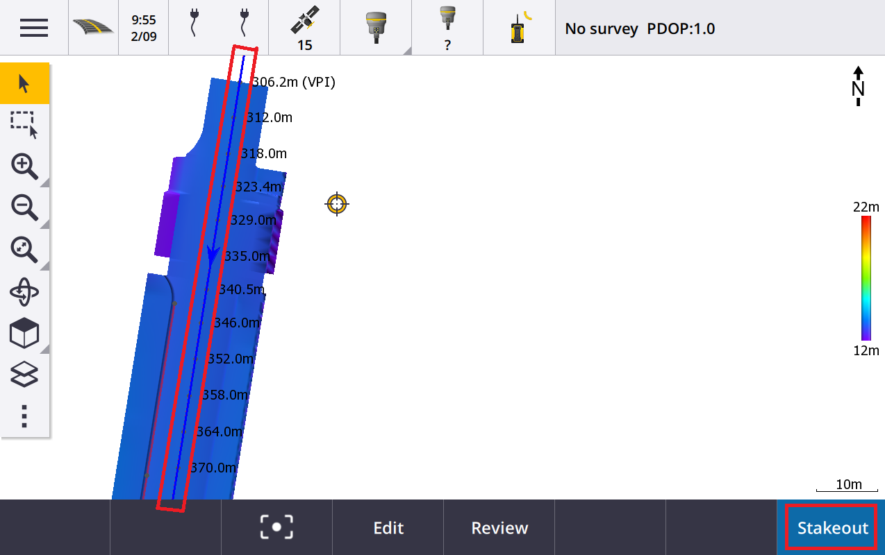Screen dimensions: 885x555
Task: Open the base receiver icon with question mark
Action: click(447, 29)
